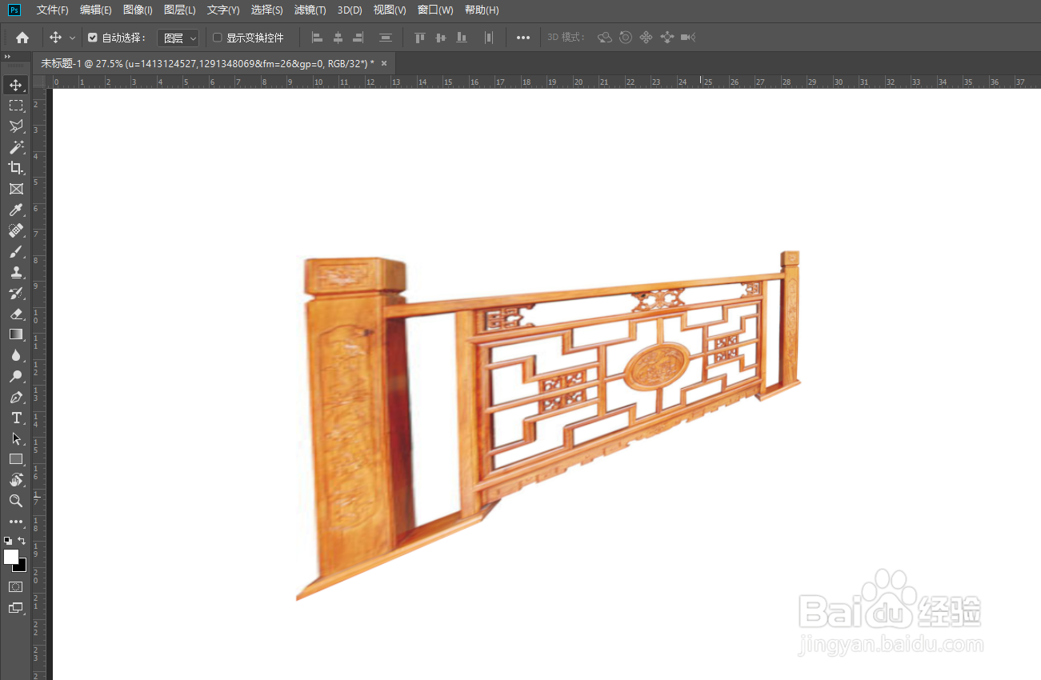Select the Hand tool

pyautogui.click(x=16, y=480)
